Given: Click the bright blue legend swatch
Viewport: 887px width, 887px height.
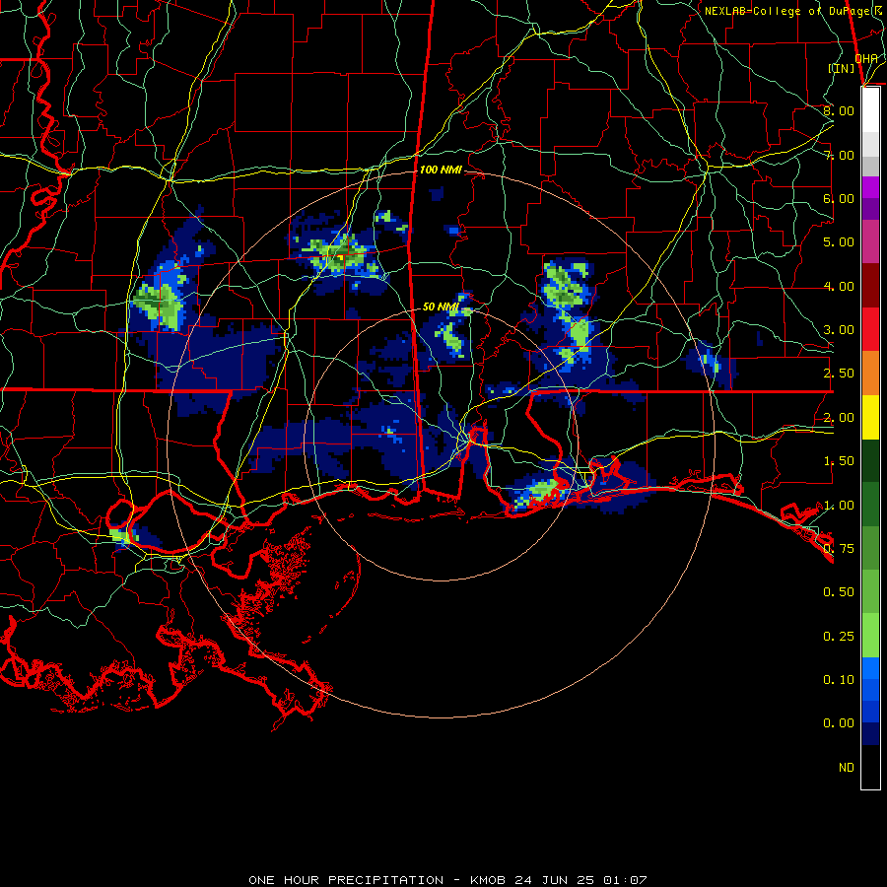Looking at the screenshot, I should (870, 668).
